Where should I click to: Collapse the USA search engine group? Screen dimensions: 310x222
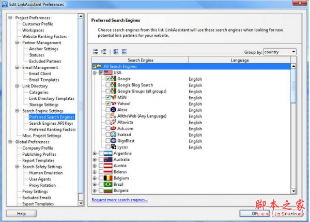(x=95, y=72)
